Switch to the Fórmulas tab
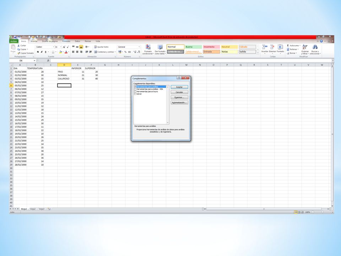Screen dimensions: 341x256 tap(66, 41)
